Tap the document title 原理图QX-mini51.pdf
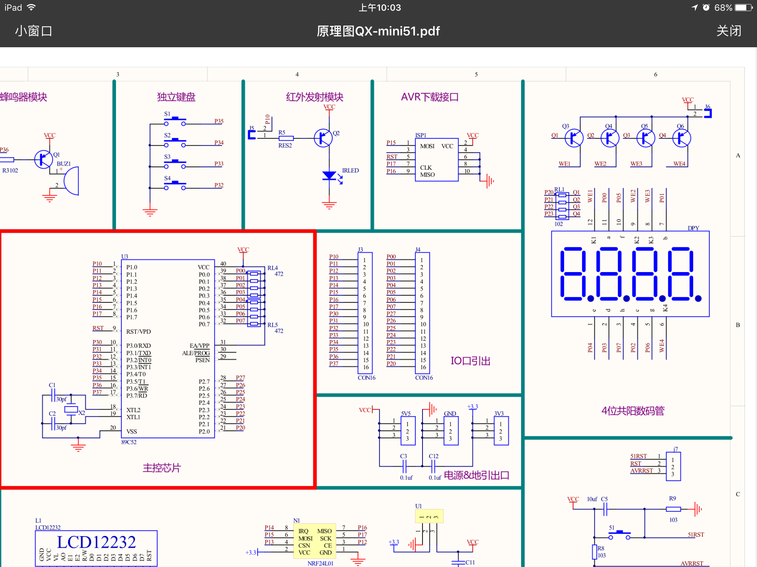Screen dimensions: 757x567 (378, 31)
